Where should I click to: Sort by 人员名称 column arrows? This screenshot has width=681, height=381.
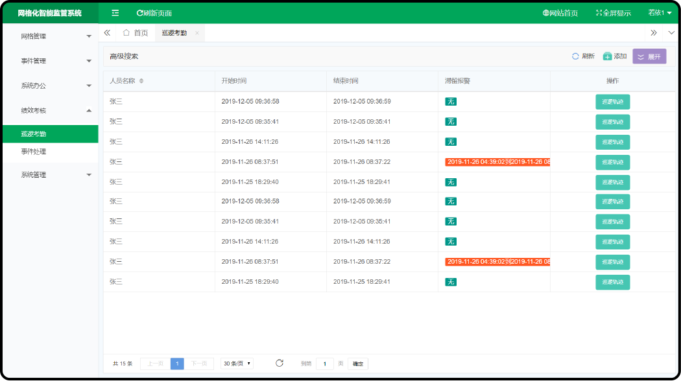click(141, 81)
